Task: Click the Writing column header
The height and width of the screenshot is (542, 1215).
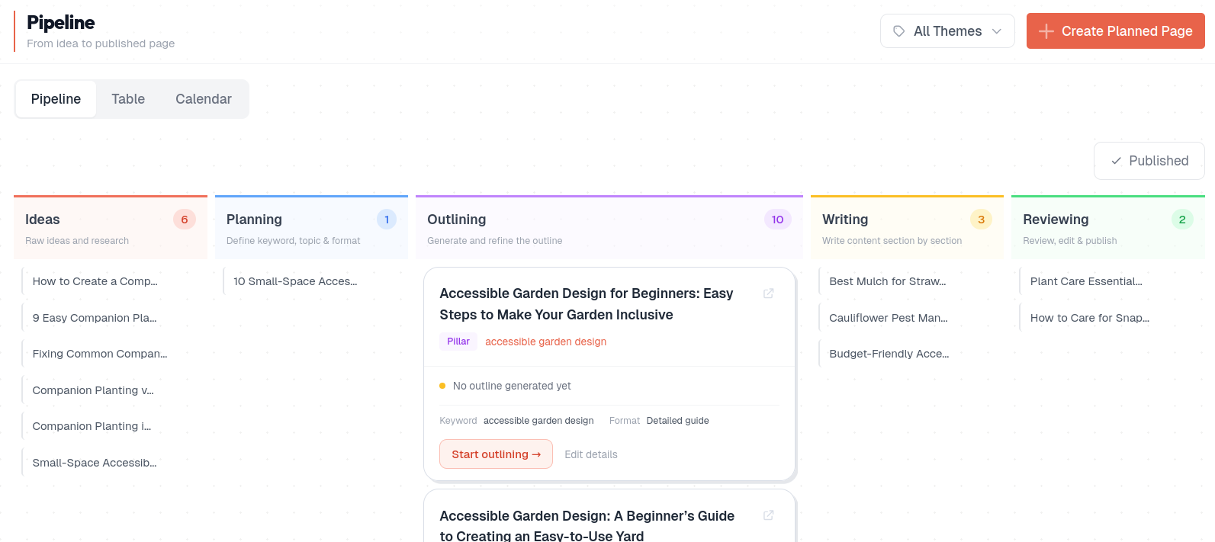Action: pos(907,228)
